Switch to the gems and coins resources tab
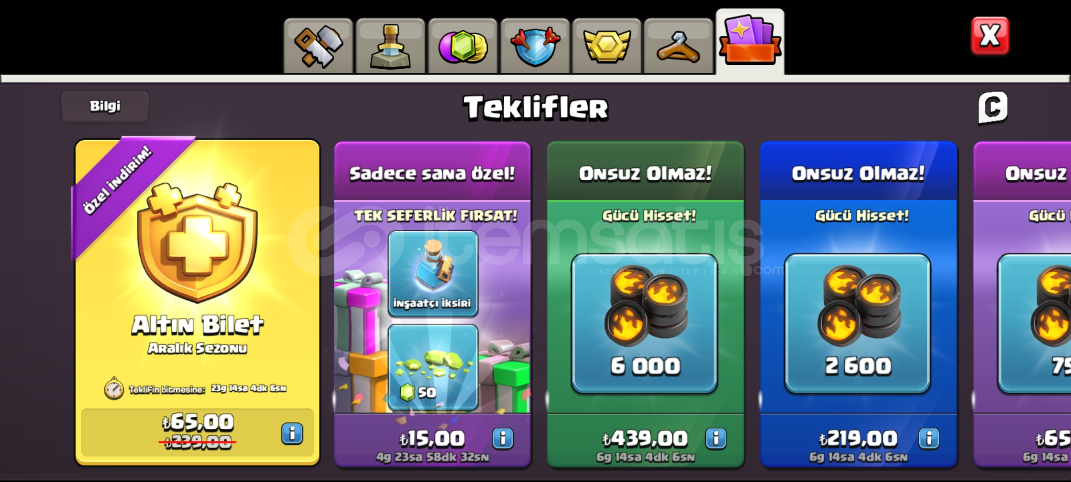The width and height of the screenshot is (1071, 482). (463, 46)
